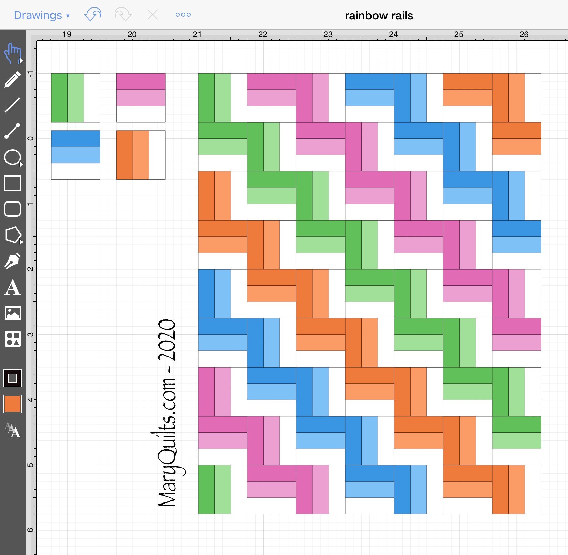Click the Redo arrow button
Viewport: 568px width, 555px height.
pyautogui.click(x=123, y=15)
